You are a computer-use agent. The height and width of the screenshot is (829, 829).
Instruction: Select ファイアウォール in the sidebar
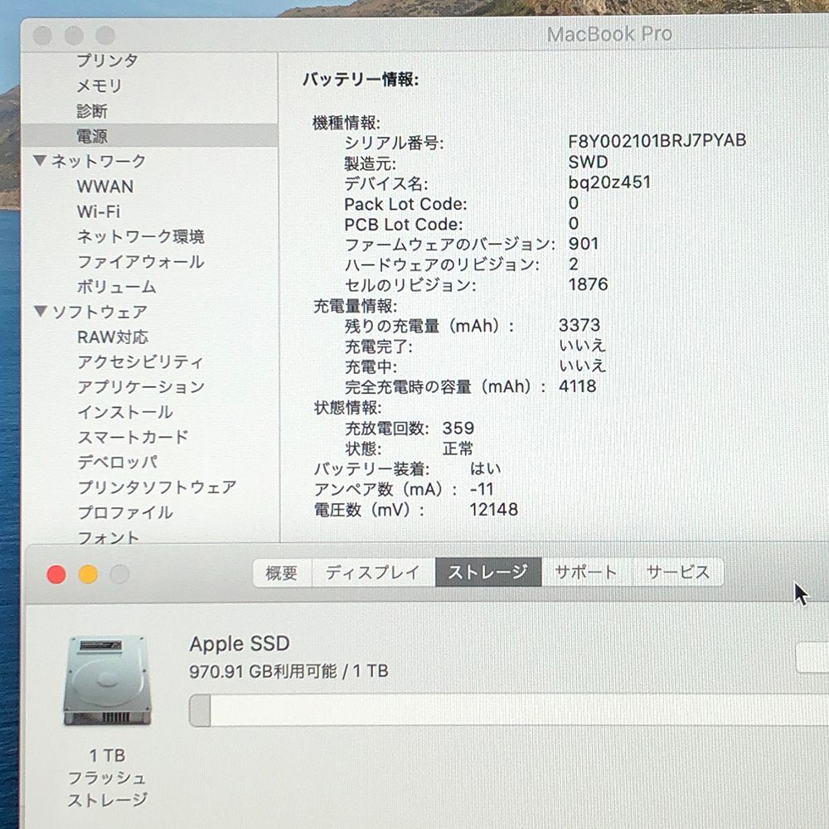pyautogui.click(x=141, y=262)
